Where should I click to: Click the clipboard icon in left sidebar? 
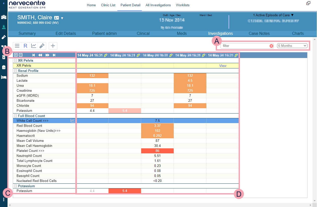[4, 67]
